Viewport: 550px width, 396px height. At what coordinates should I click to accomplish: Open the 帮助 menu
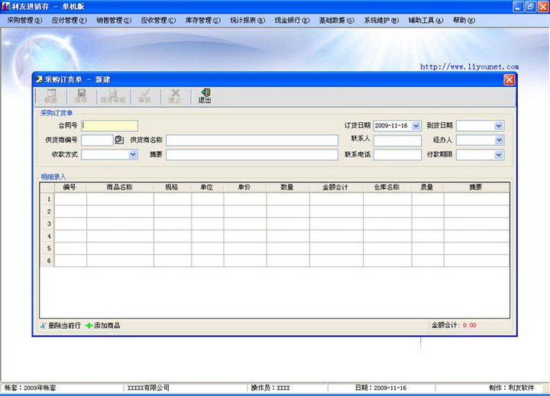coord(464,21)
